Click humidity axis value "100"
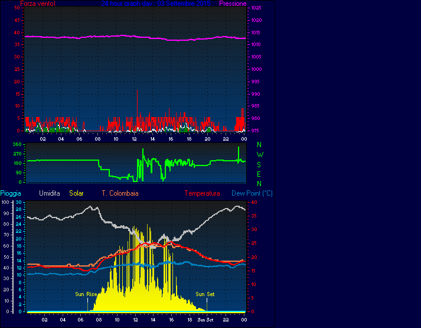The height and width of the screenshot is (328, 421). pyautogui.click(x=5, y=202)
